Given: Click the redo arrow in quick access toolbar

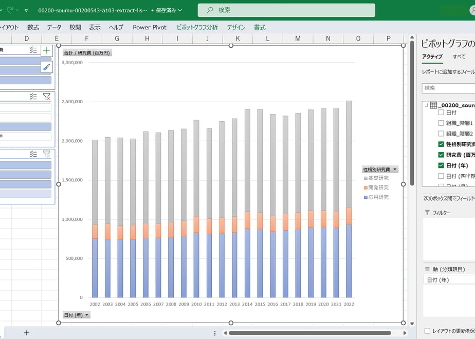Looking at the screenshot, I should tap(10, 10).
